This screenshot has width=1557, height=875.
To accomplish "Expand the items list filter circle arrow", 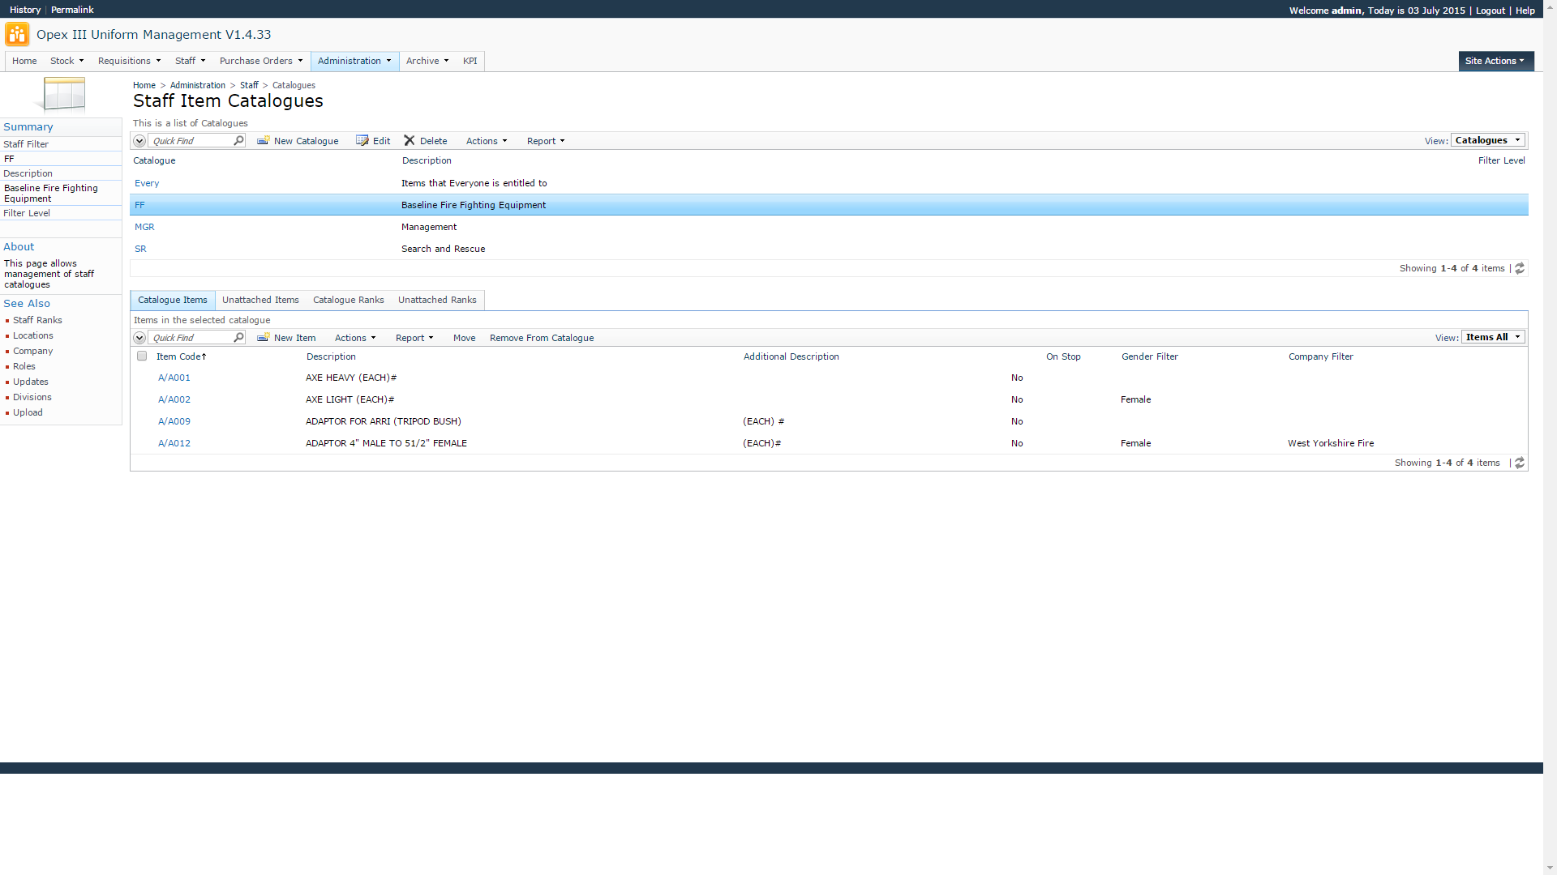I will [x=139, y=337].
